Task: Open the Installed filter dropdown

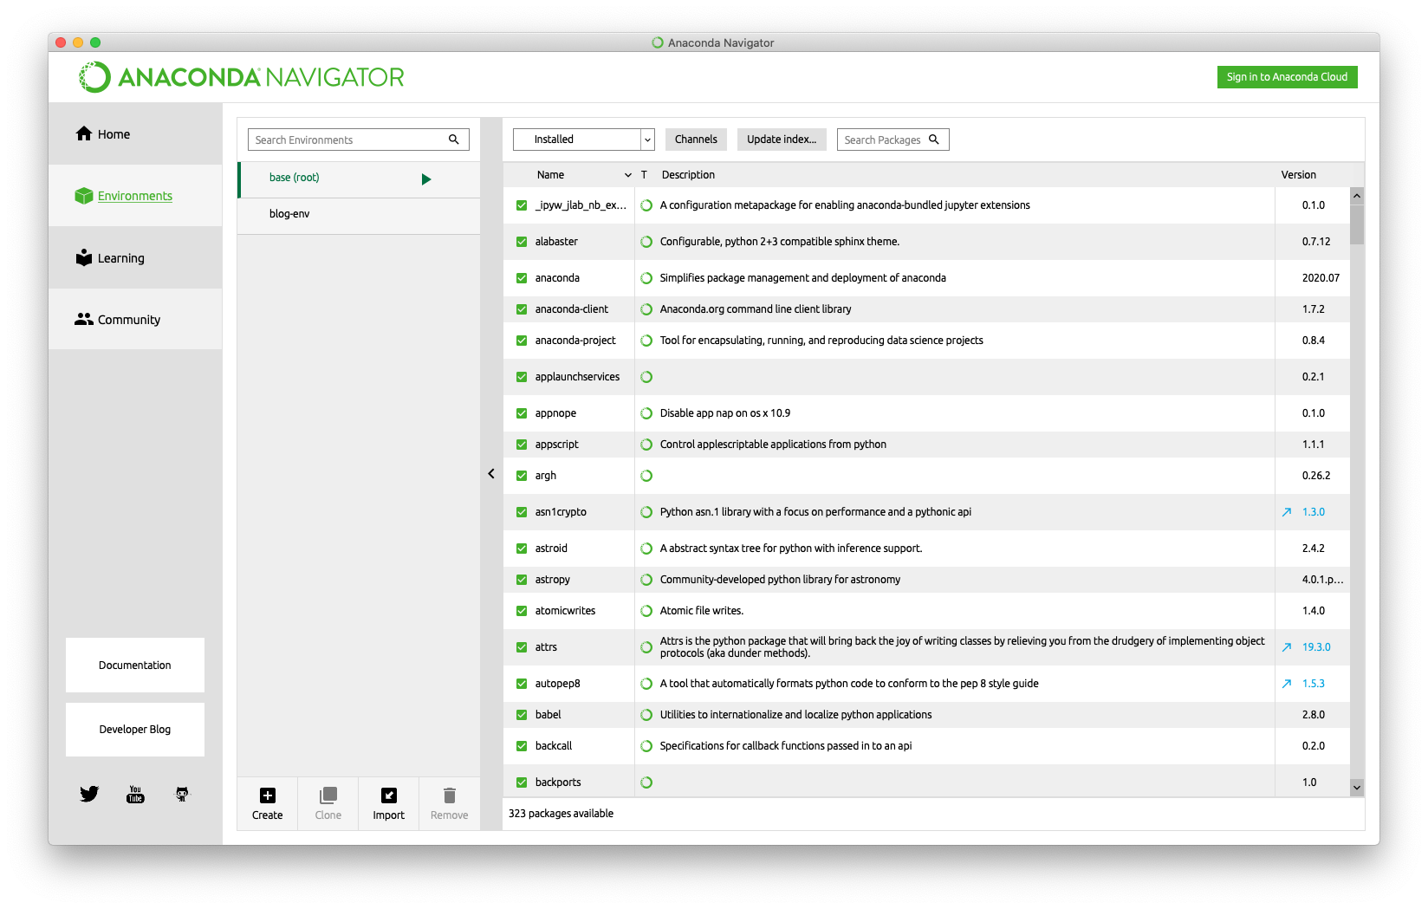Action: point(646,139)
